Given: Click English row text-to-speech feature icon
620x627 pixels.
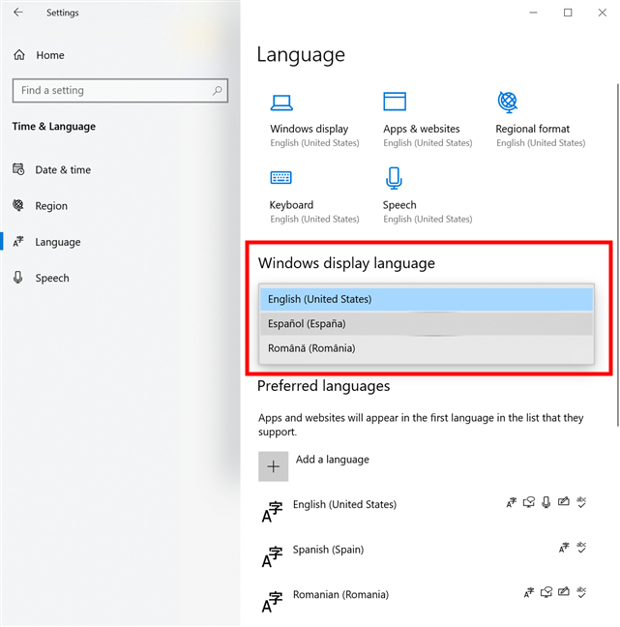Looking at the screenshot, I should [x=529, y=502].
